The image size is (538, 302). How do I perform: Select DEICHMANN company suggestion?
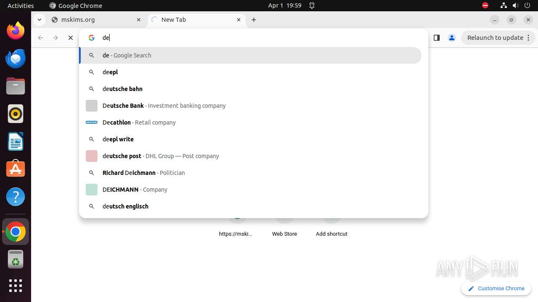(x=251, y=190)
